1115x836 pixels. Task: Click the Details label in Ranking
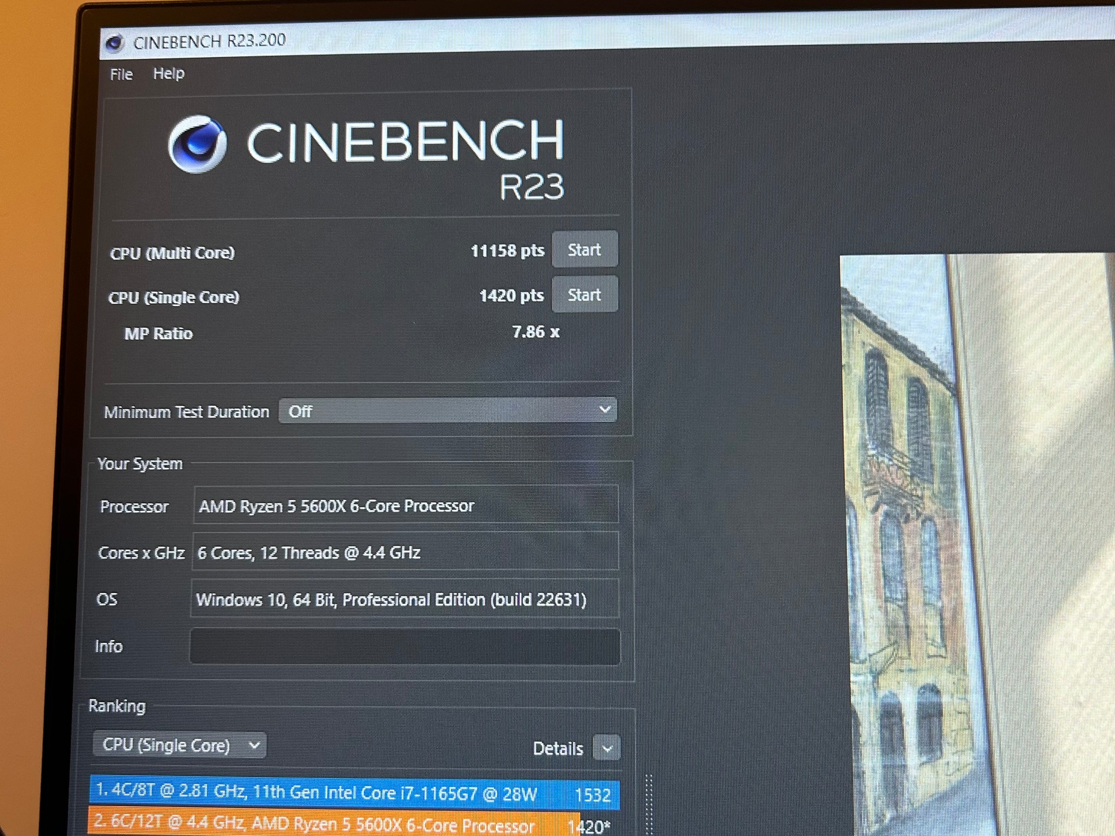pos(557,748)
